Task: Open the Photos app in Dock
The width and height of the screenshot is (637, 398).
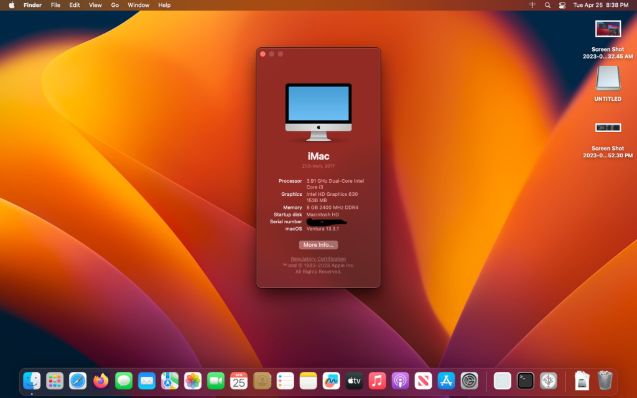Action: tap(193, 381)
